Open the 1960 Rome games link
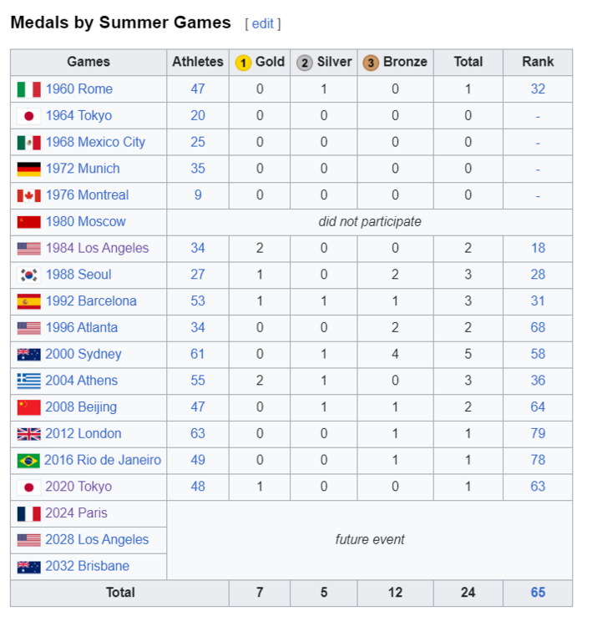This screenshot has width=602, height=626. [x=78, y=89]
